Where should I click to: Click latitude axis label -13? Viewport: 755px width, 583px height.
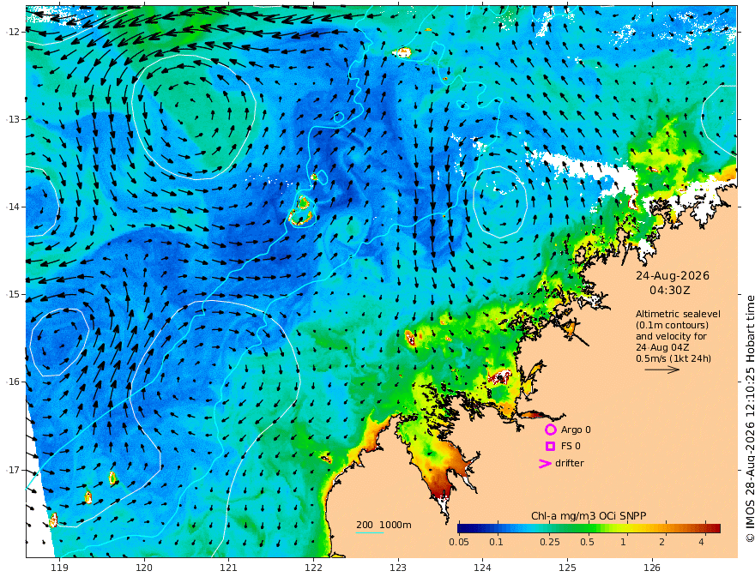(x=13, y=119)
